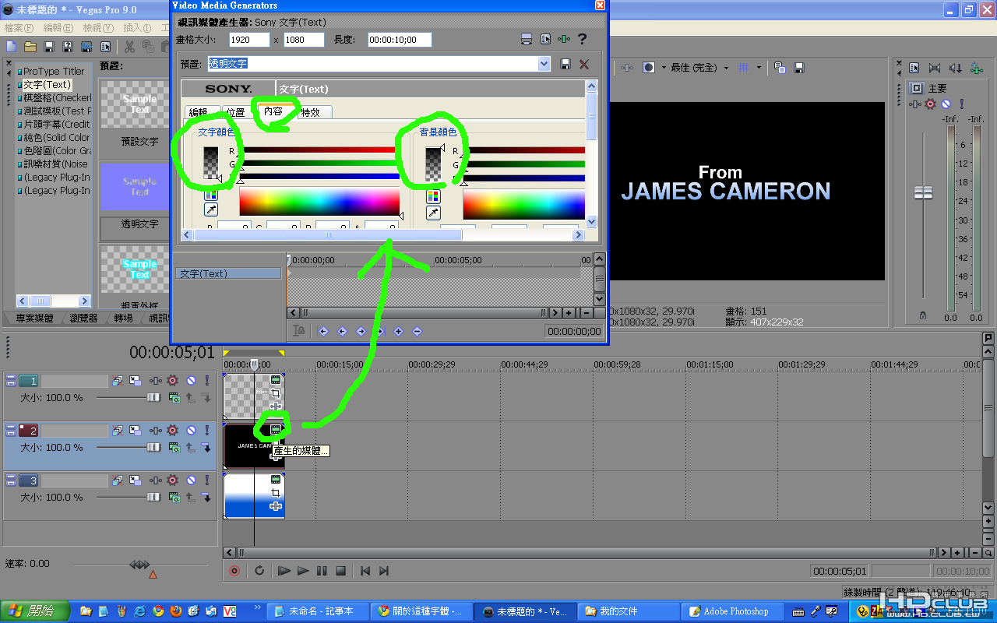Solo video track 3
This screenshot has width=997, height=623.
pyautogui.click(x=207, y=480)
